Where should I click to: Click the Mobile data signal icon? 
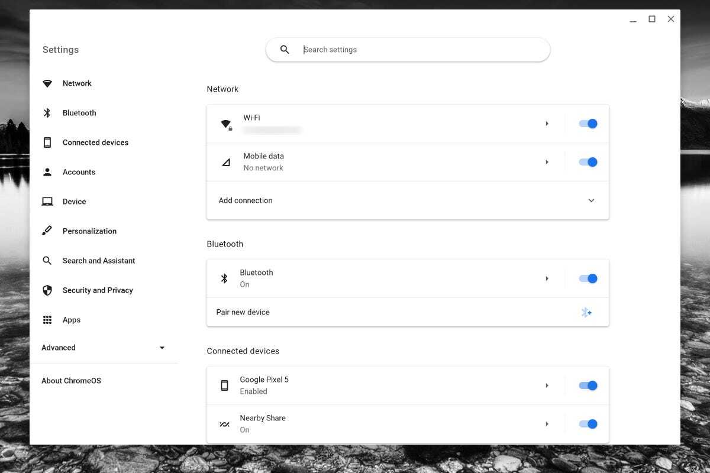(226, 162)
